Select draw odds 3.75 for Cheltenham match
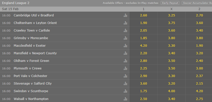The height and width of the screenshot is (102, 212). [x=171, y=23]
